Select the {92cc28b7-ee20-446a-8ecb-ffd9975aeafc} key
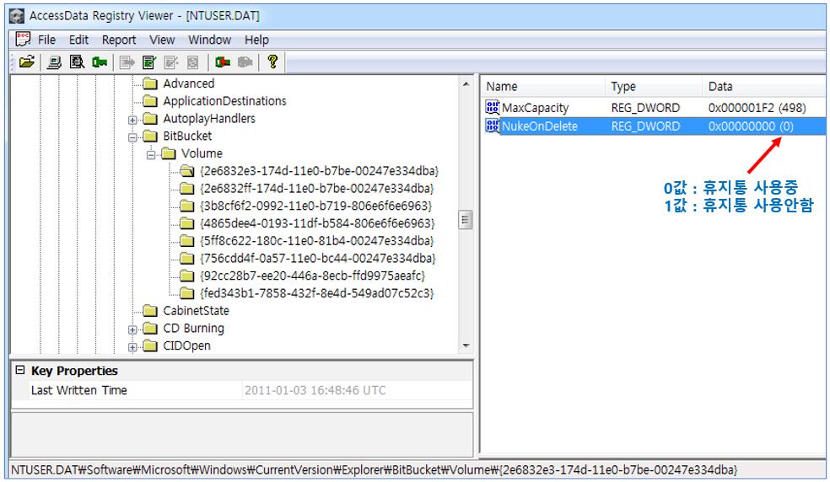 pyautogui.click(x=312, y=276)
